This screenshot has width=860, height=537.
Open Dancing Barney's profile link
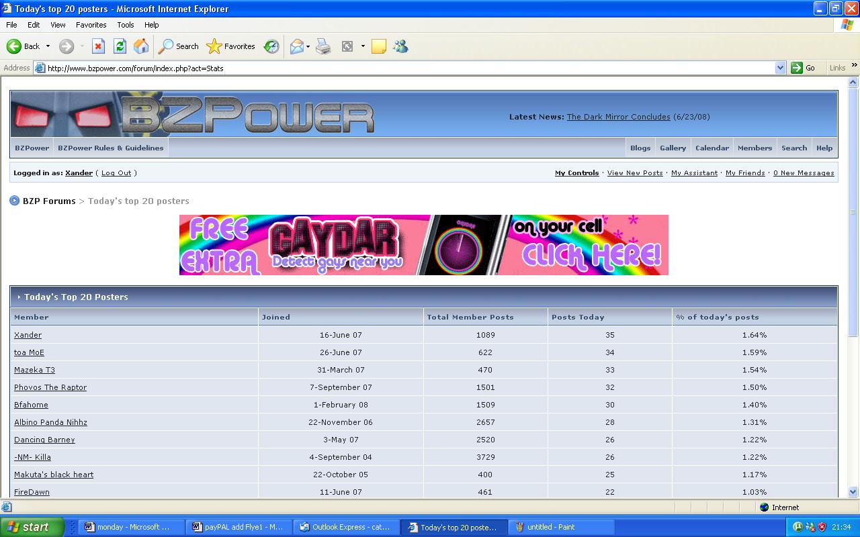(x=44, y=440)
